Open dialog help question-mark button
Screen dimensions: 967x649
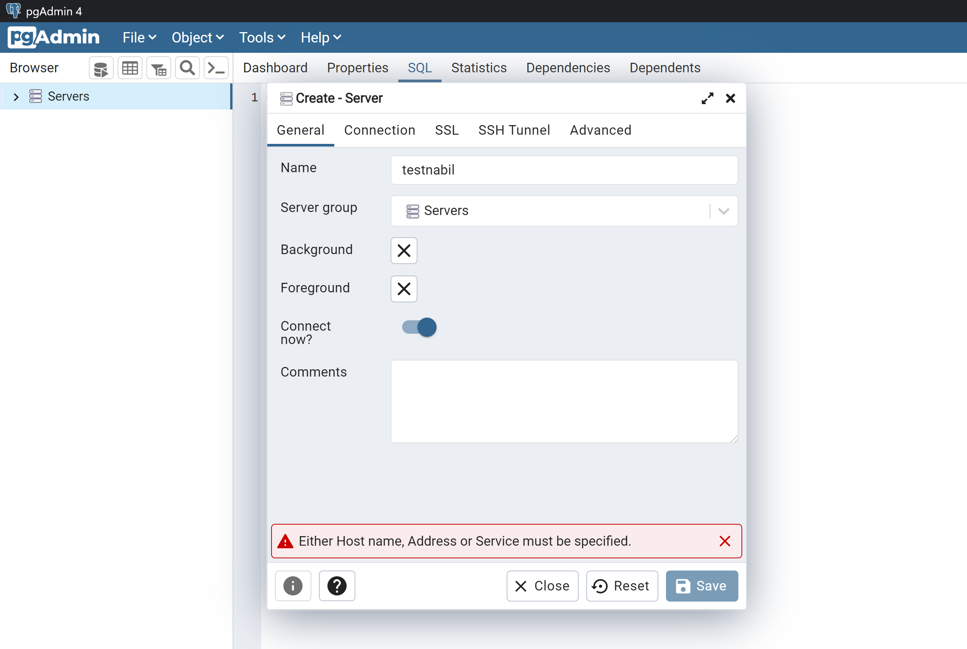[337, 586]
